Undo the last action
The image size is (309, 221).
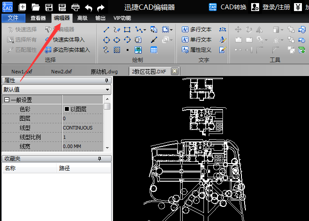click(x=89, y=8)
